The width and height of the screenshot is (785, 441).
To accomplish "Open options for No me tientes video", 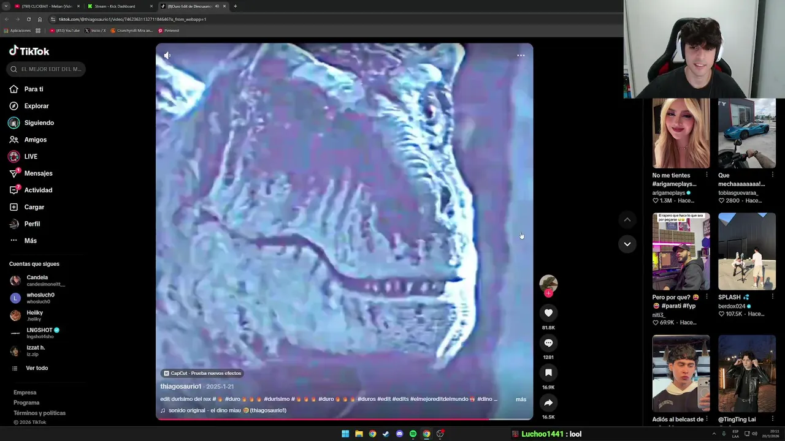I will tap(706, 175).
